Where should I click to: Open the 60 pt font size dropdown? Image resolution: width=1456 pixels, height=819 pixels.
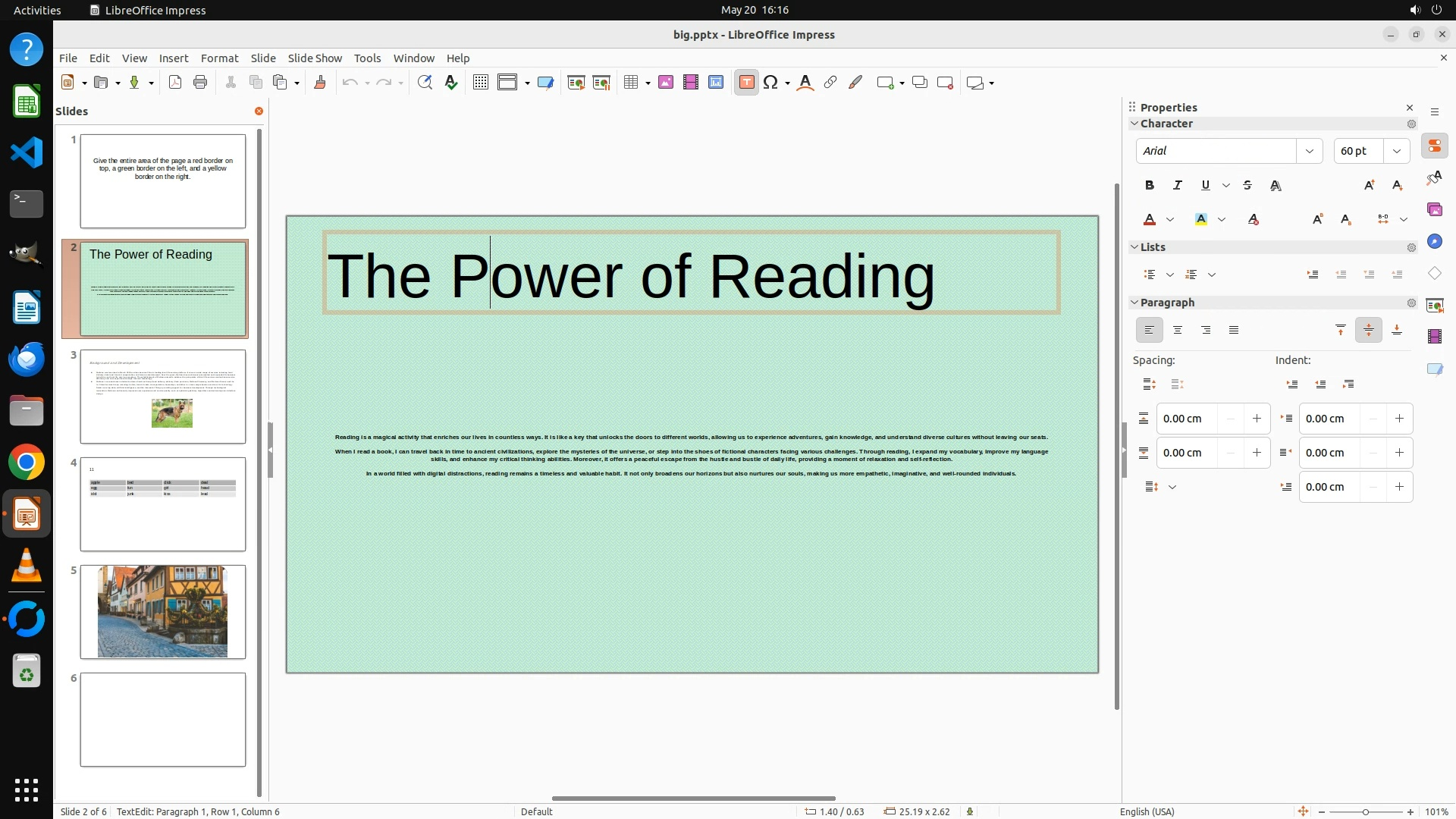pos(1396,151)
